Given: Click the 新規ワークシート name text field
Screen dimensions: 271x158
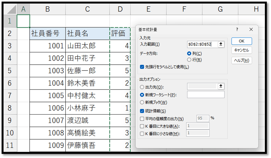Looking at the screenshot, I should pyautogui.click(x=205, y=95).
